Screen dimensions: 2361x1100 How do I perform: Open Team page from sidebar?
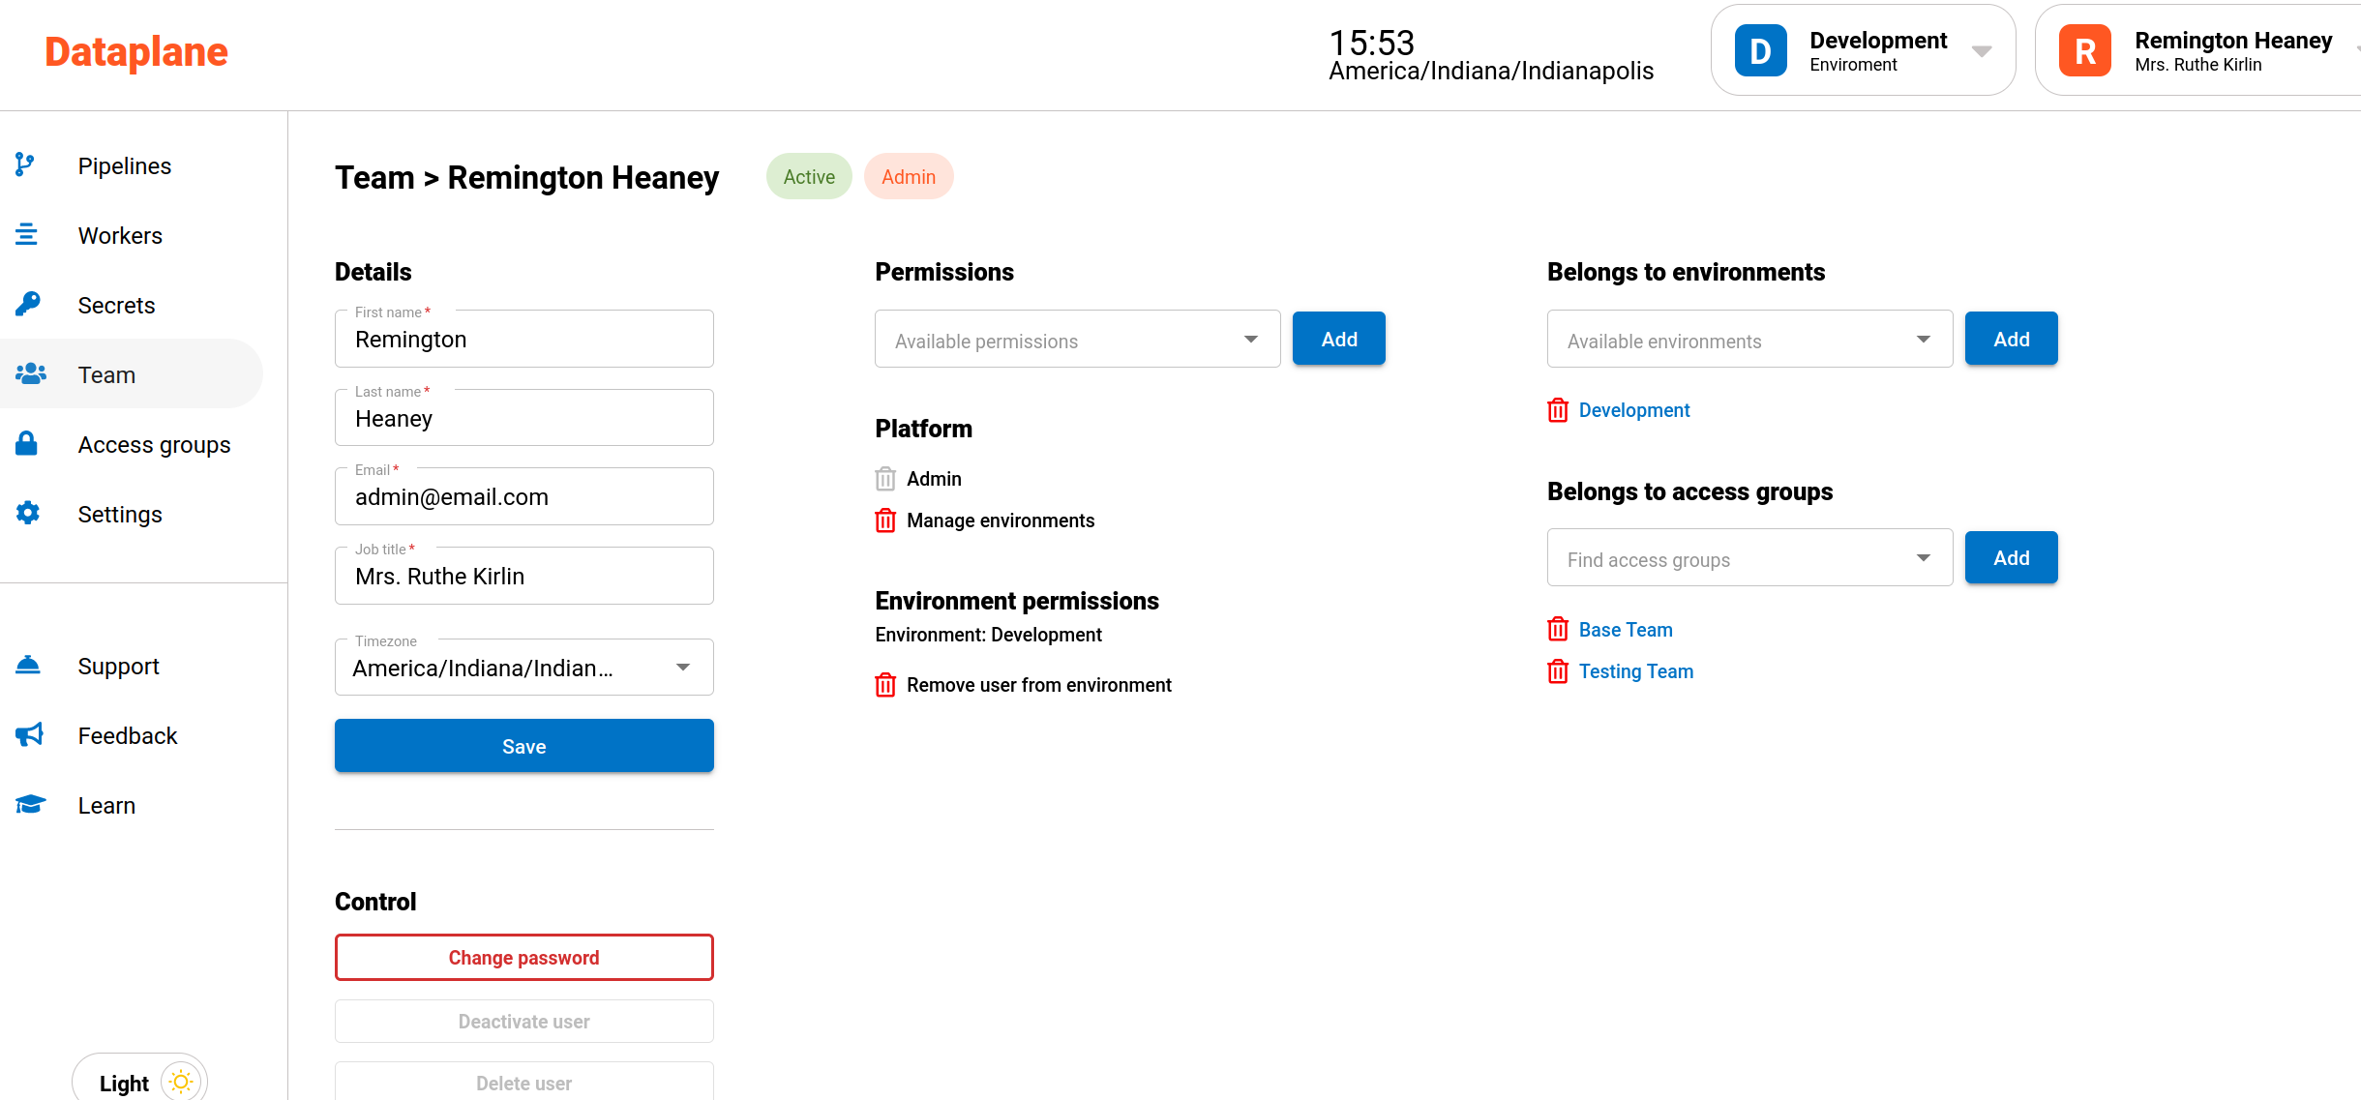(x=106, y=374)
